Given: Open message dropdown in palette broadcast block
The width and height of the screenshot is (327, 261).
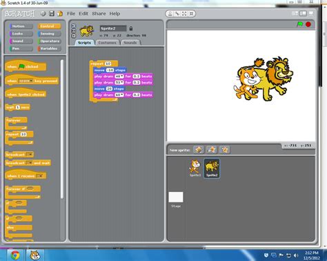Looking at the screenshot, I should [x=30, y=155].
